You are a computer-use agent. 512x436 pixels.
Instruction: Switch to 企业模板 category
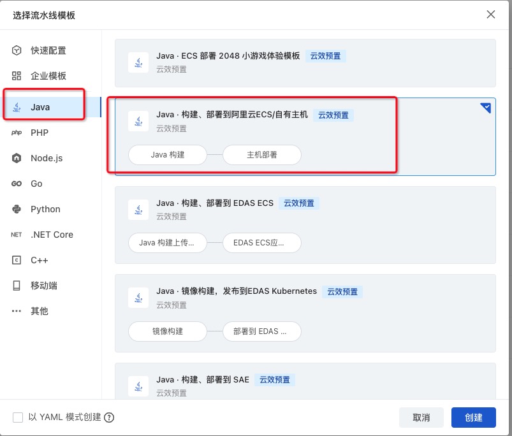[51, 76]
